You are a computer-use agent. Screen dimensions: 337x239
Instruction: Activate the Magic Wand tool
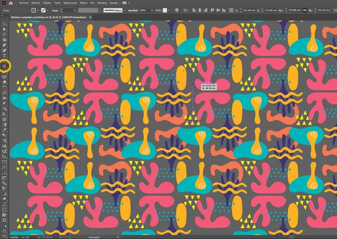(4, 34)
